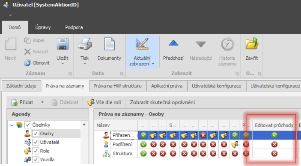The image size is (301, 166).
Task: Collapse the Číselníky tree node
Action: 12,125
